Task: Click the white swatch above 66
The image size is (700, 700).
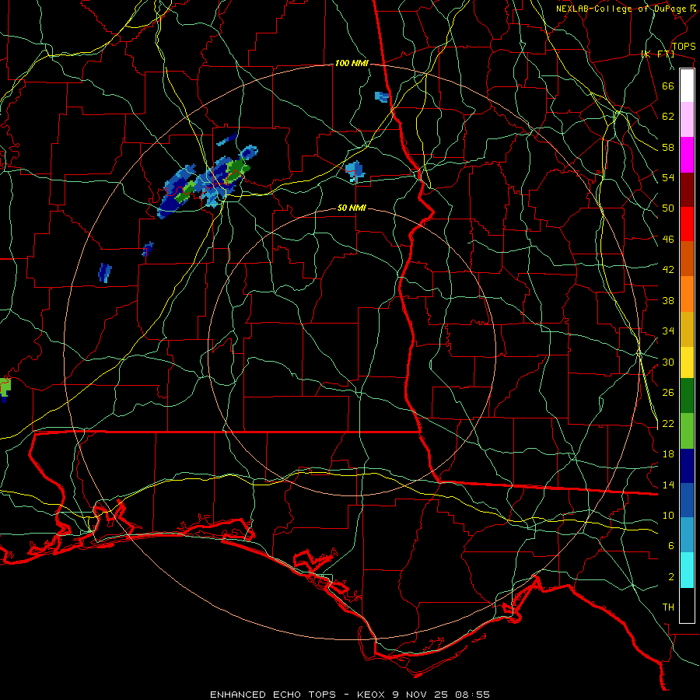Action: tap(687, 86)
